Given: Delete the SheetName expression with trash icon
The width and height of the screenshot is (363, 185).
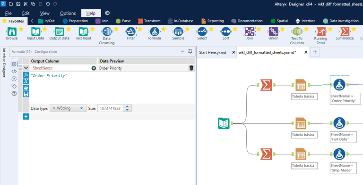Looking at the screenshot, I should (x=191, y=68).
